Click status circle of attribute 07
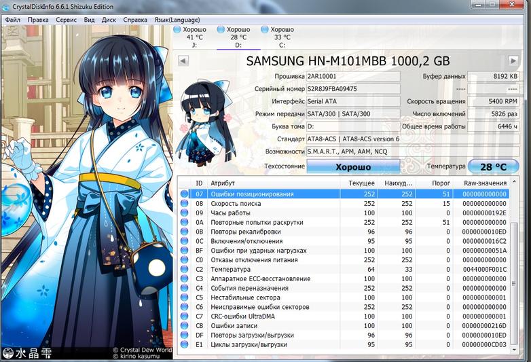 pyautogui.click(x=184, y=194)
